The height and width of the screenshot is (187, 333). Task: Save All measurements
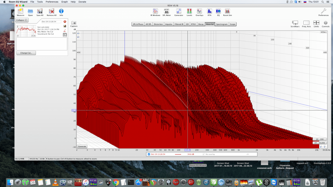40,12
